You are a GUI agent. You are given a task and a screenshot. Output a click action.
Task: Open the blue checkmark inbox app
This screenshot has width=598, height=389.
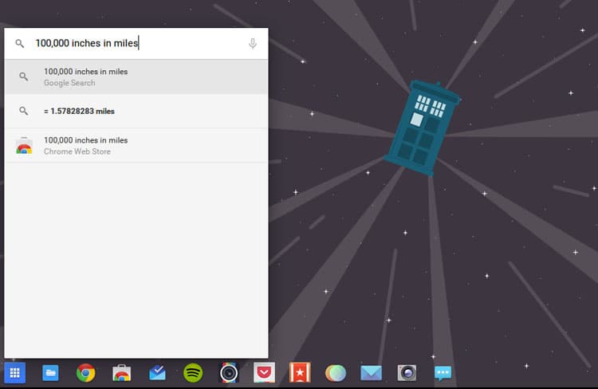click(157, 372)
